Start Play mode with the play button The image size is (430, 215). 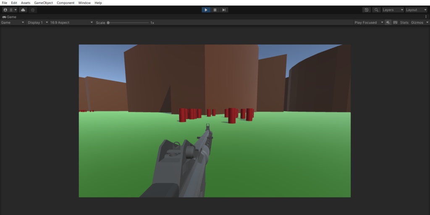pyautogui.click(x=206, y=10)
